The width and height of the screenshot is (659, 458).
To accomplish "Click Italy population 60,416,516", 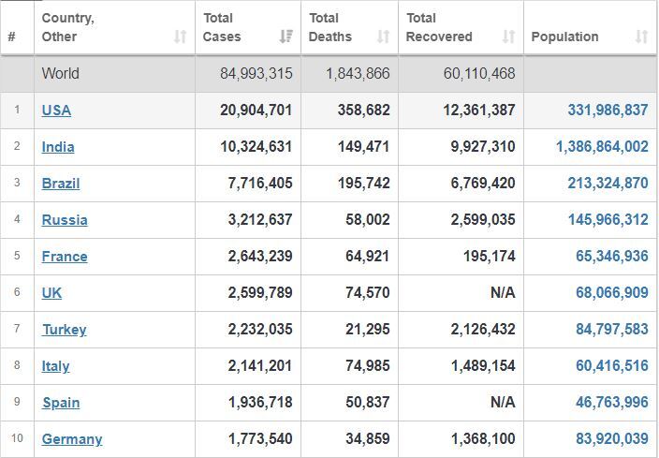I will pos(612,366).
